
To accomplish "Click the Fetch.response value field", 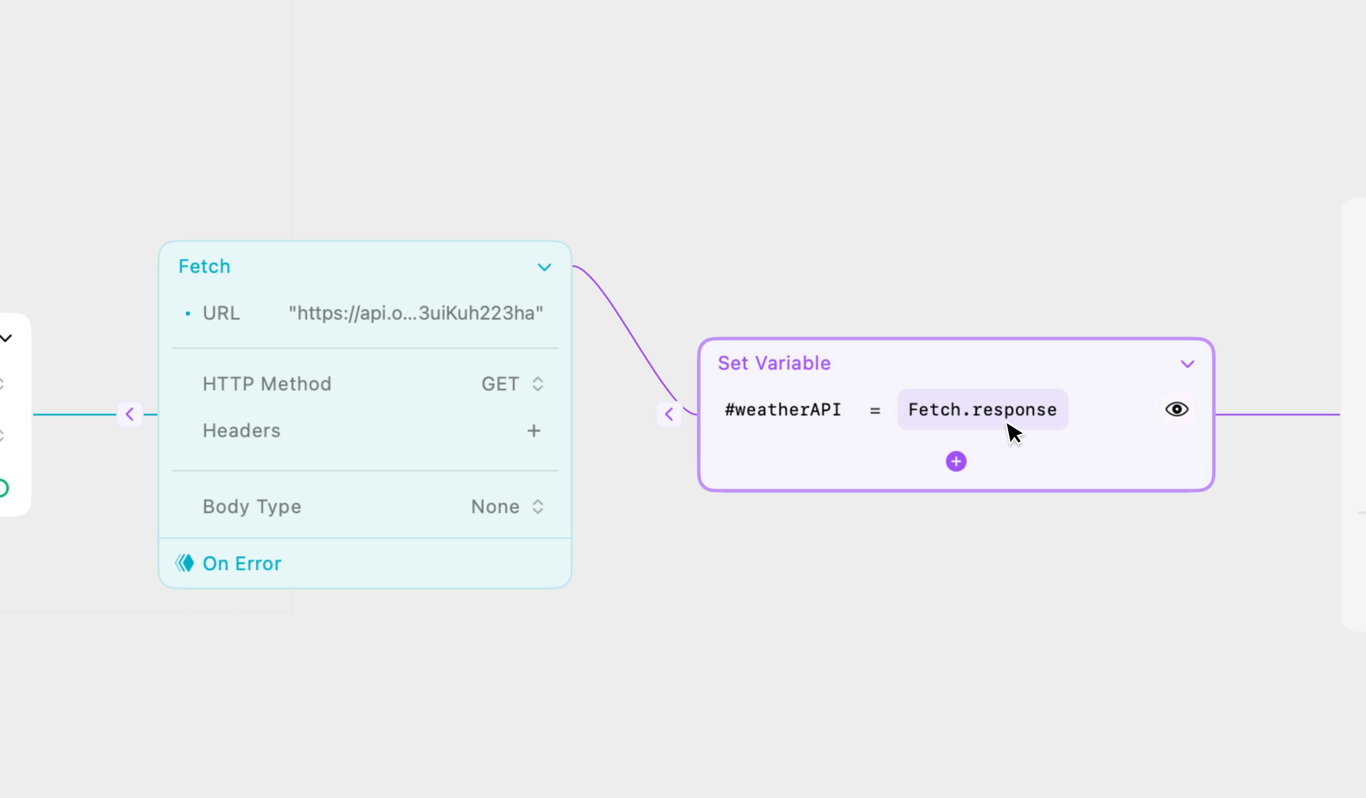I will [x=982, y=410].
